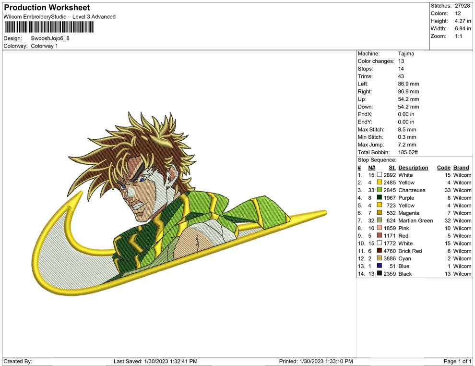
Task: Pick the Chartreuse color swatch
Action: coord(379,190)
